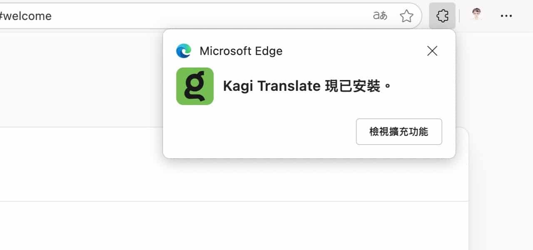Click the ellipsis menu in the toolbar
533x250 pixels.
[x=506, y=15]
